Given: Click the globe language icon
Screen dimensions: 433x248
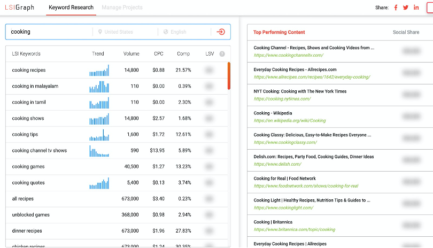Looking at the screenshot, I should point(166,32).
